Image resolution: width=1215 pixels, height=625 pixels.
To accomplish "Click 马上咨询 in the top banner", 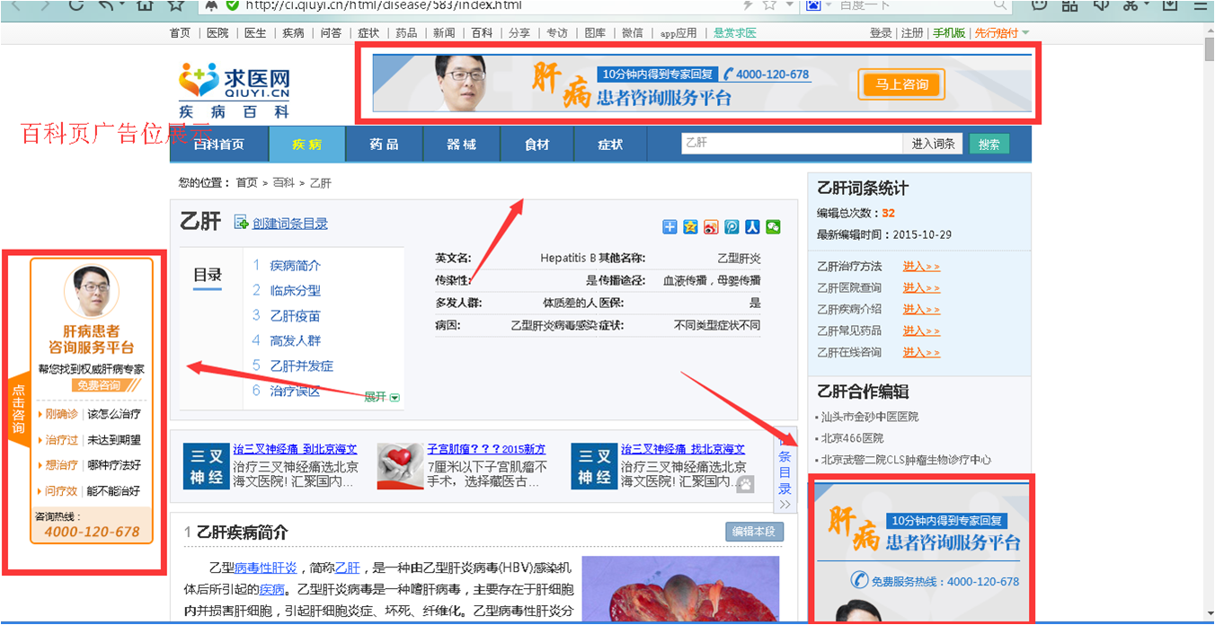I will pyautogui.click(x=901, y=84).
